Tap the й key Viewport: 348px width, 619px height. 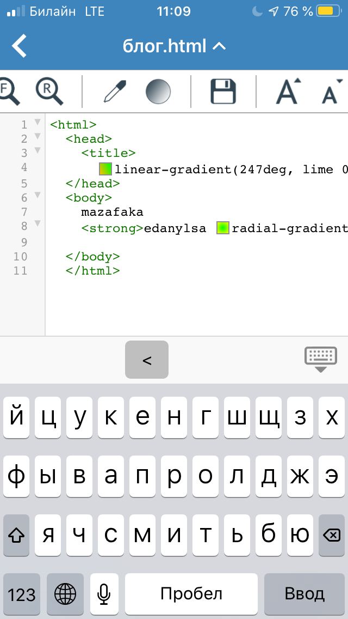(16, 417)
